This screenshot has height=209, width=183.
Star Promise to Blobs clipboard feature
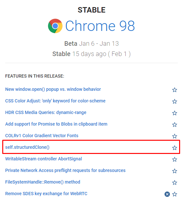coord(175,125)
